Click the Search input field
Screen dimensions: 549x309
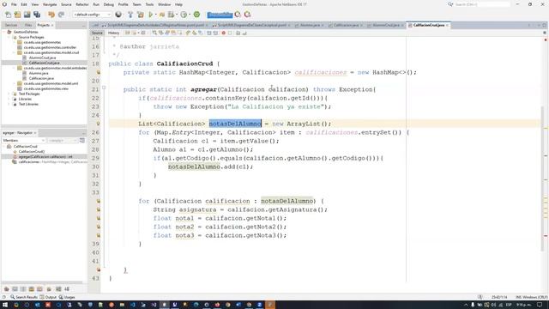[482, 4]
